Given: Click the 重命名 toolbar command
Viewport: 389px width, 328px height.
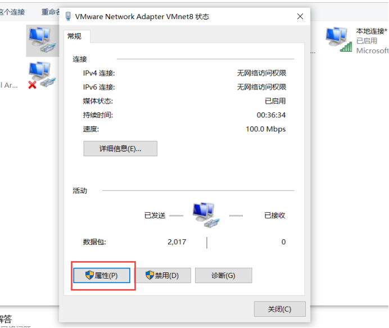Looking at the screenshot, I should point(51,12).
